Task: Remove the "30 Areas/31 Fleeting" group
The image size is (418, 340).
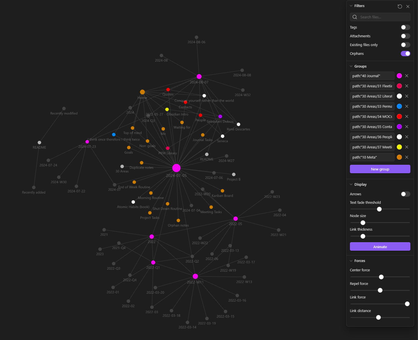Action: pyautogui.click(x=407, y=86)
